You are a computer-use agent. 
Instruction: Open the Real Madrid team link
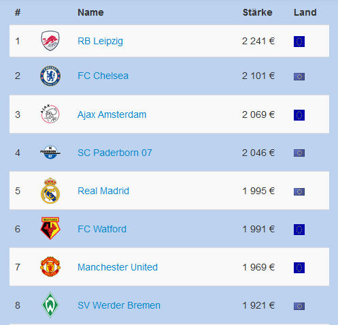coord(103,191)
